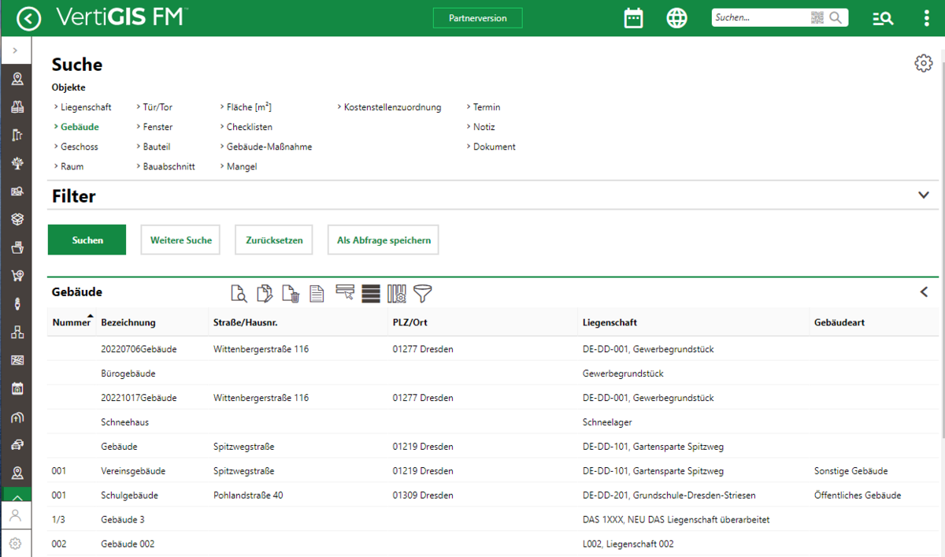Screen dimensions: 945x557
Task: View selected Gebäude record details icon
Action: point(238,294)
